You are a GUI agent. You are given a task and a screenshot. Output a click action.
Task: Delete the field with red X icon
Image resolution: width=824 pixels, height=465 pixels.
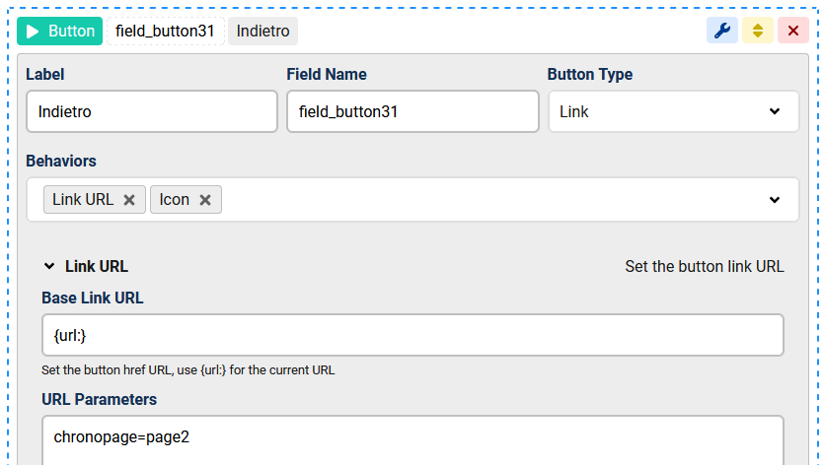tap(792, 31)
